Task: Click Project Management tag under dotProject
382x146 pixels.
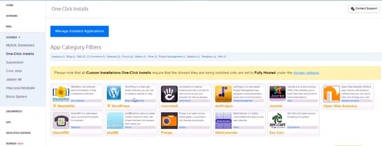Action: (x=243, y=101)
